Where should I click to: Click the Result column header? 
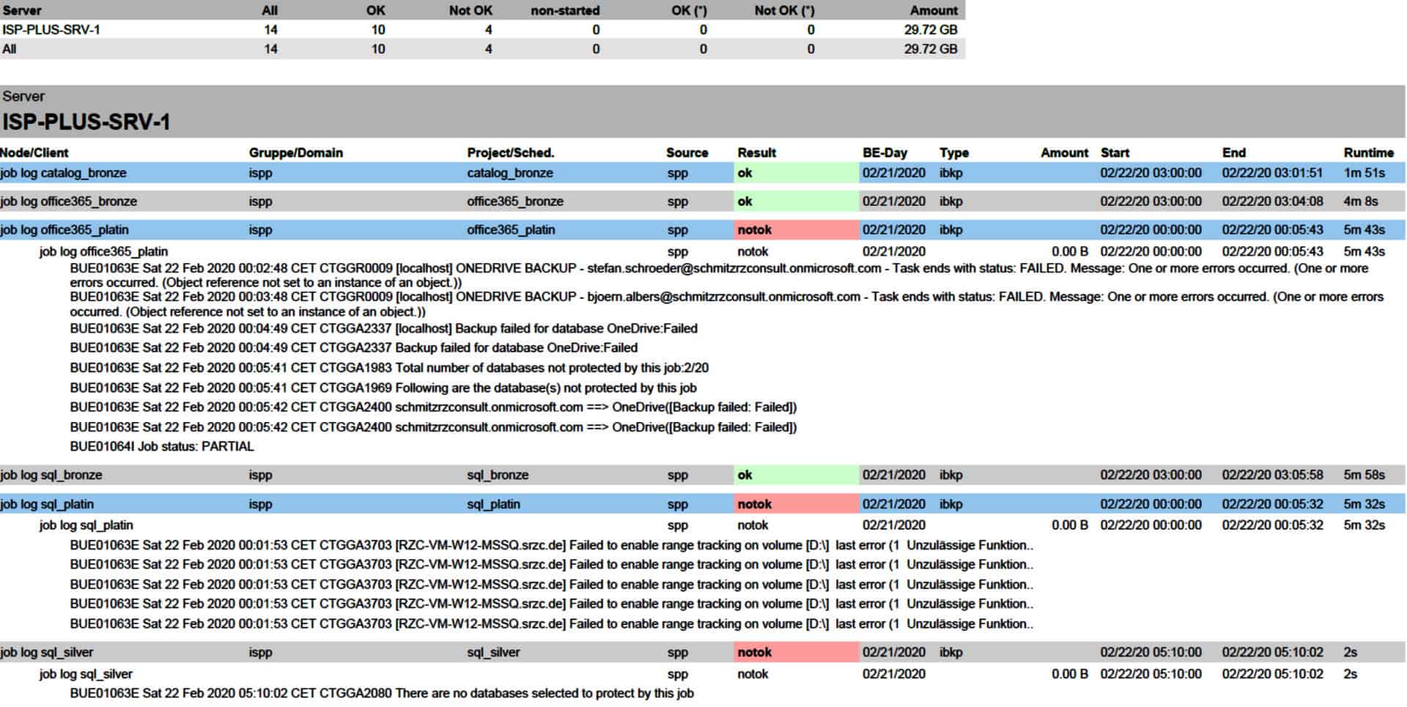(756, 152)
